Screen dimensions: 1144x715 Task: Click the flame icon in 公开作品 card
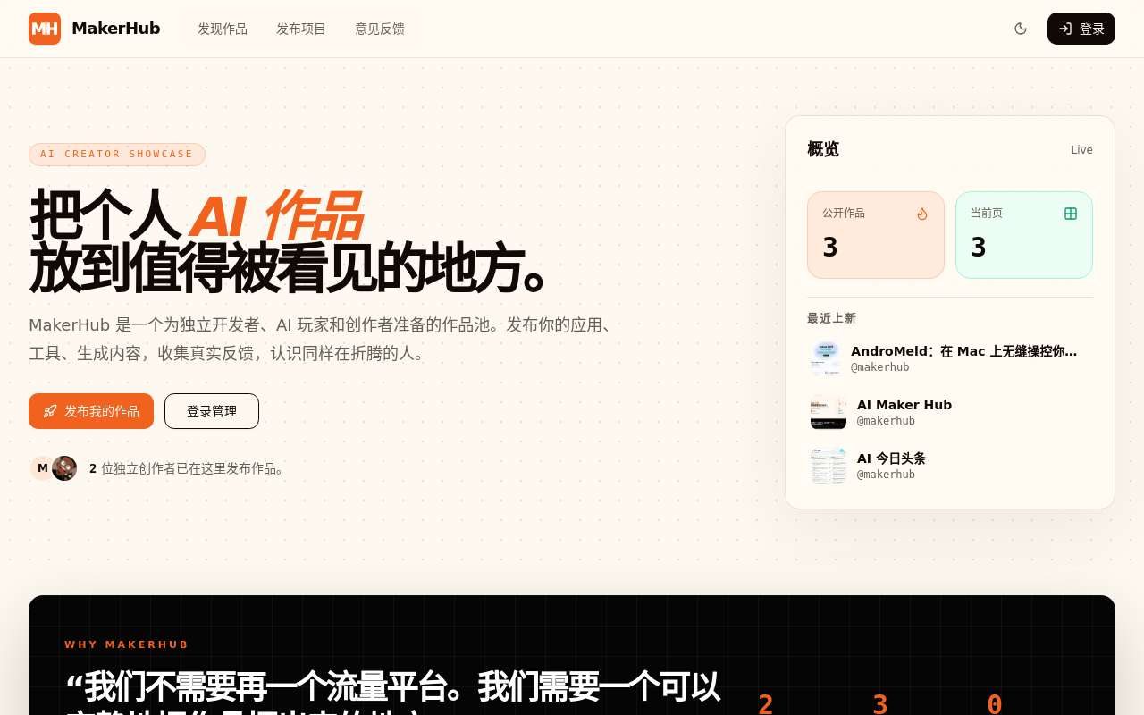point(922,214)
